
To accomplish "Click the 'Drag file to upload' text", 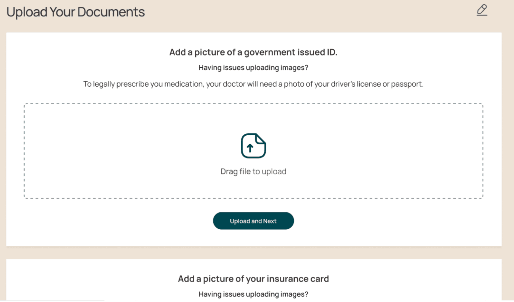I will (x=253, y=172).
